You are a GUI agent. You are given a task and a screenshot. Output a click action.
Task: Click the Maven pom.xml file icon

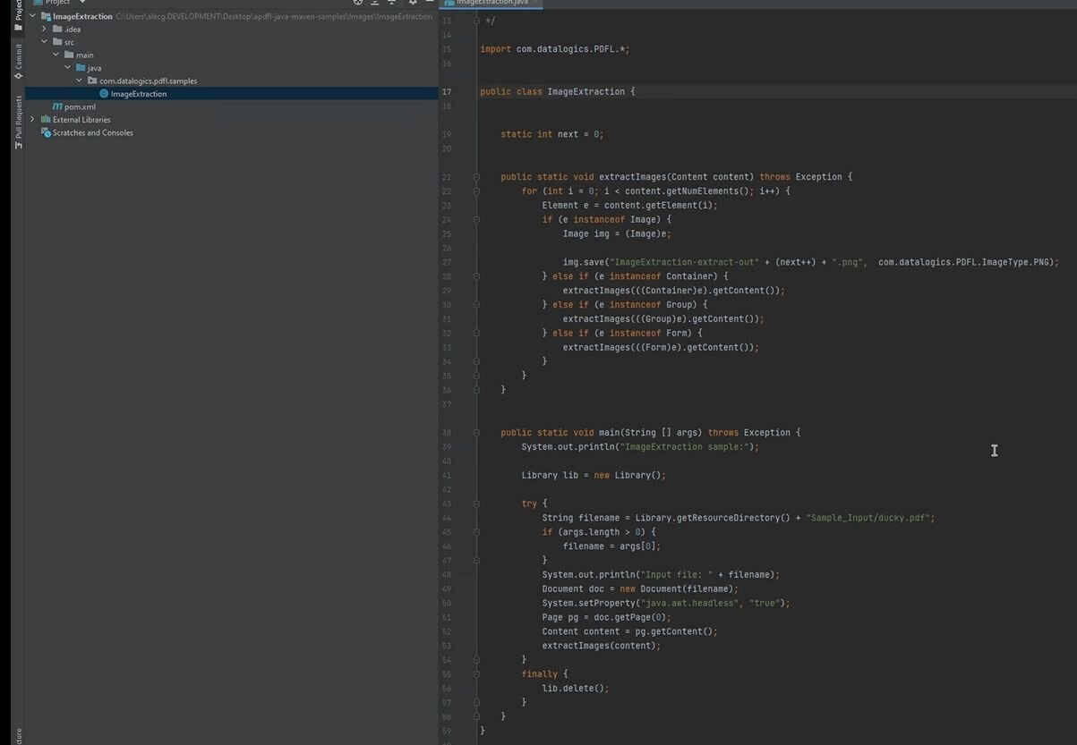[x=57, y=106]
